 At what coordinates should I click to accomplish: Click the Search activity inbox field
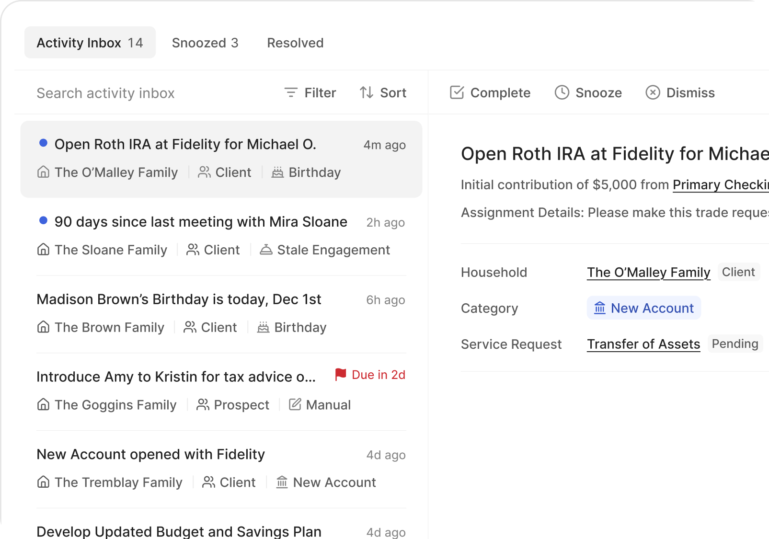click(106, 93)
